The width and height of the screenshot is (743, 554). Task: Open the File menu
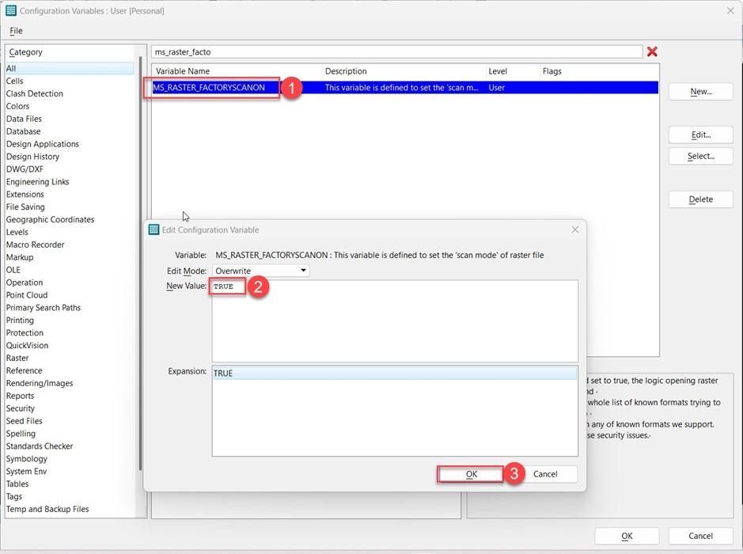15,30
